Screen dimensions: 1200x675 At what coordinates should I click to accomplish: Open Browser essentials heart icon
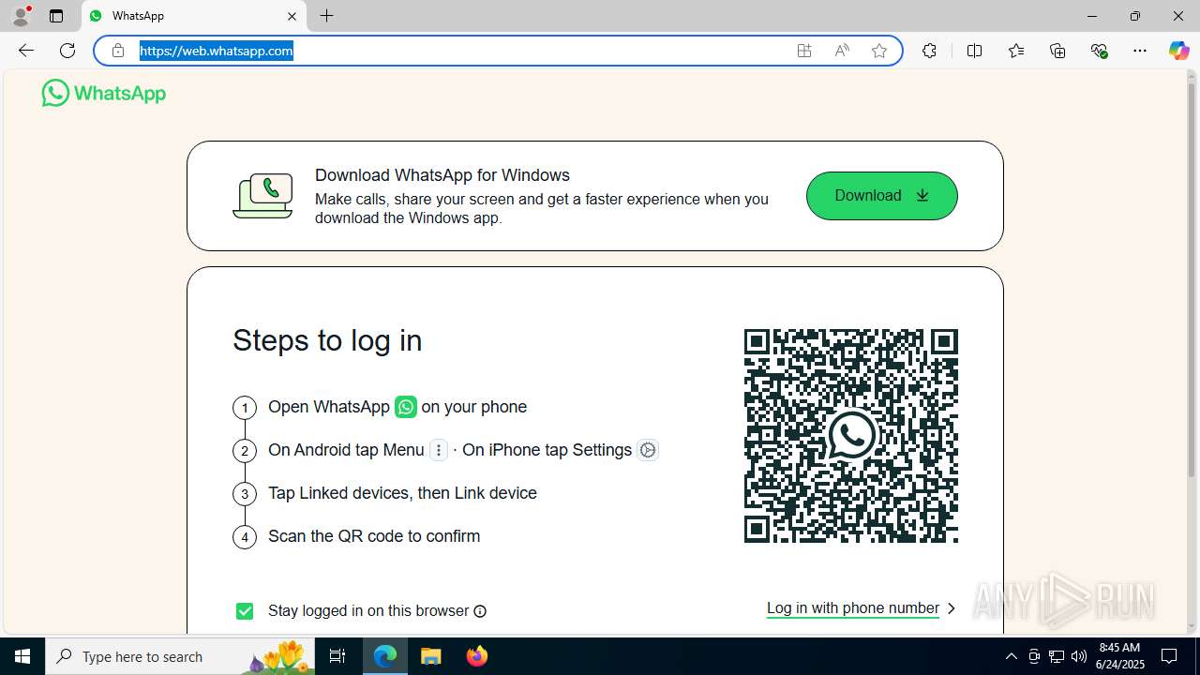(x=1099, y=51)
